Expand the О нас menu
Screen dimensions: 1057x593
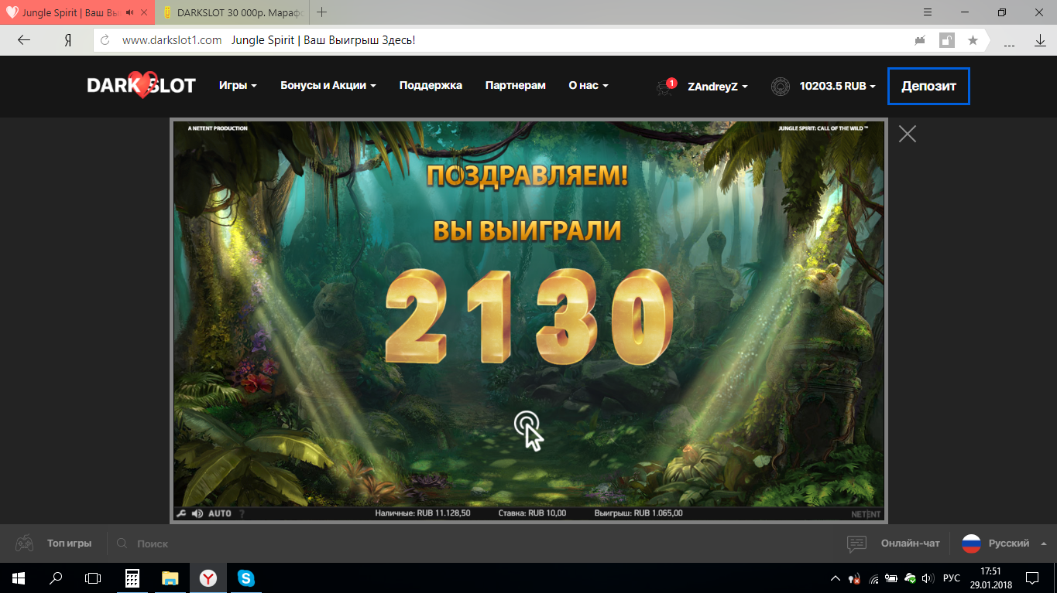pyautogui.click(x=589, y=86)
